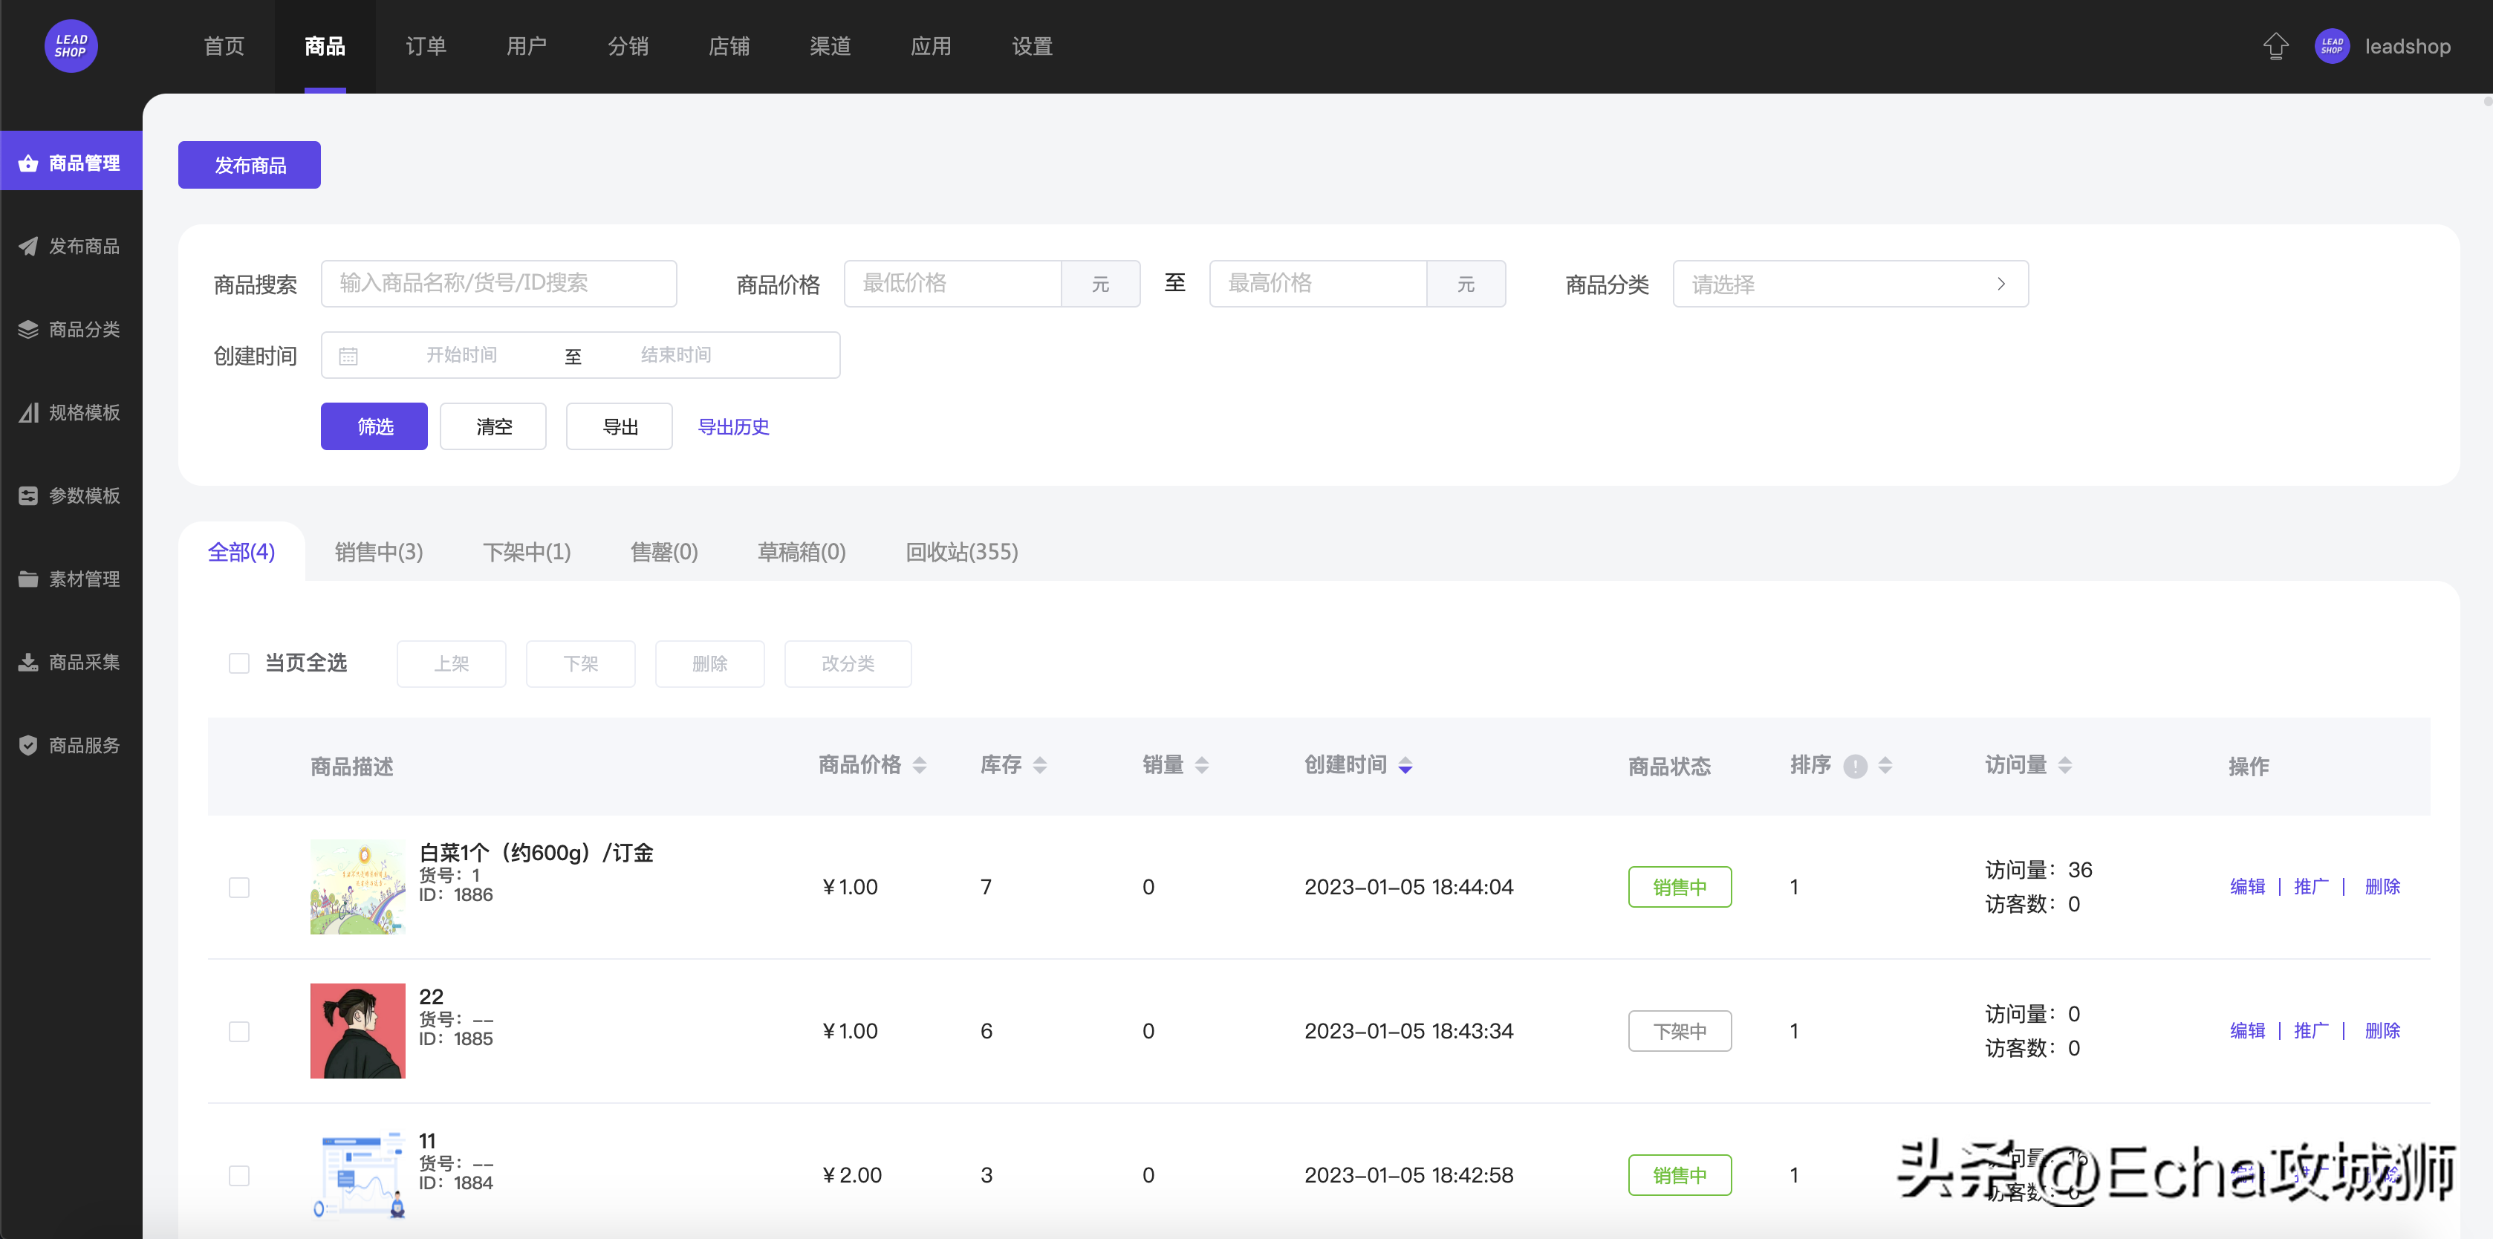Switch to the 回收站(355) tab
Screen dimensions: 2493x1239
[961, 552]
